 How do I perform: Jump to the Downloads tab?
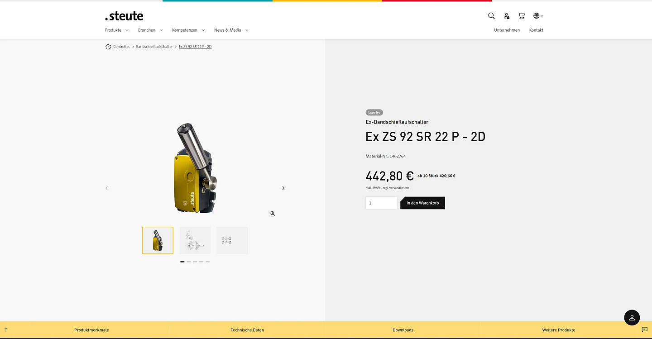point(403,330)
